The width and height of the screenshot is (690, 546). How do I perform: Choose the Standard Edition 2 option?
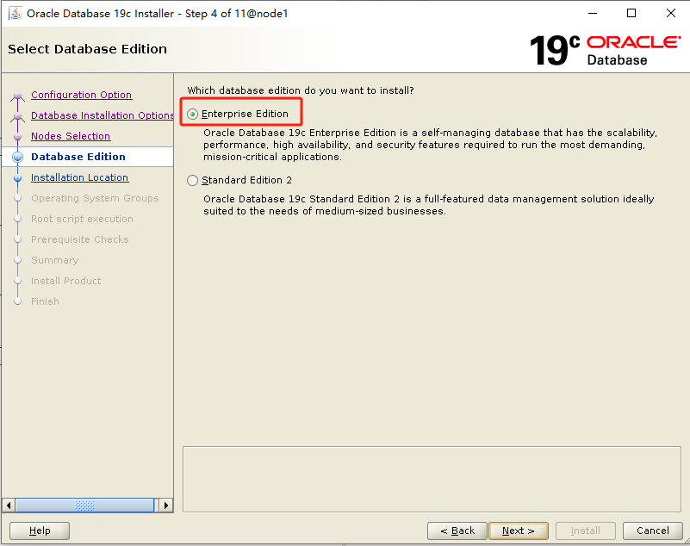point(192,180)
